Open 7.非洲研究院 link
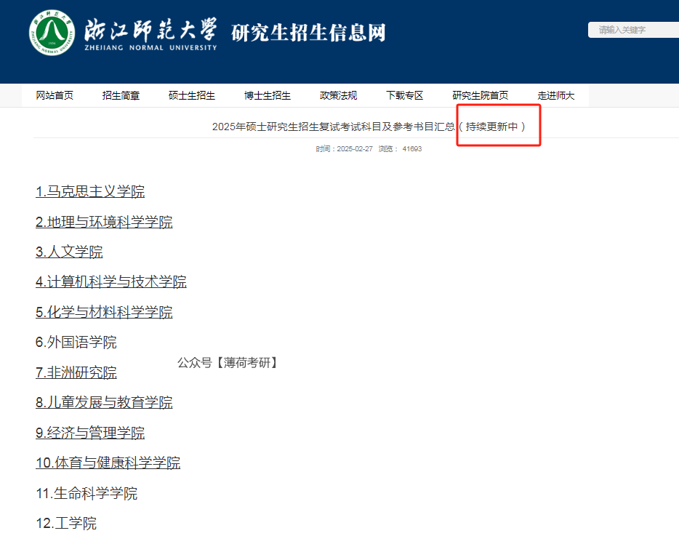679x536 pixels. click(x=76, y=372)
